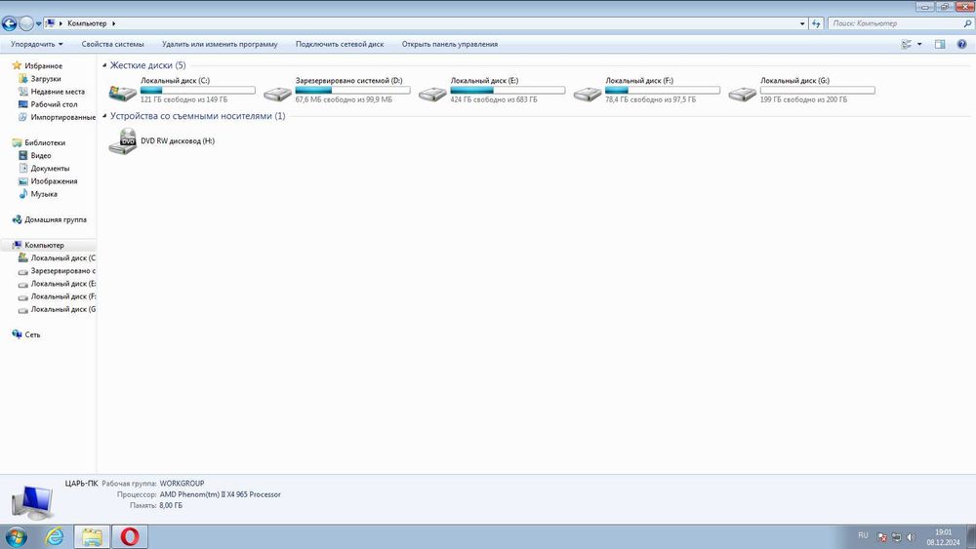This screenshot has height=549, width=976.
Task: Open the Action Center flag tray icon
Action: [882, 537]
